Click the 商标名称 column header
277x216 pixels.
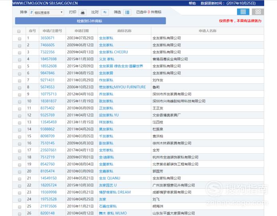124,31
